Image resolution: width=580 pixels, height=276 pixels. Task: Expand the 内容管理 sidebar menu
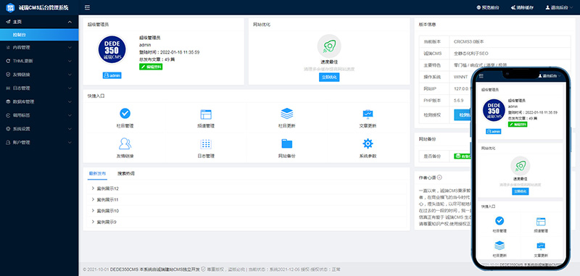(x=39, y=47)
